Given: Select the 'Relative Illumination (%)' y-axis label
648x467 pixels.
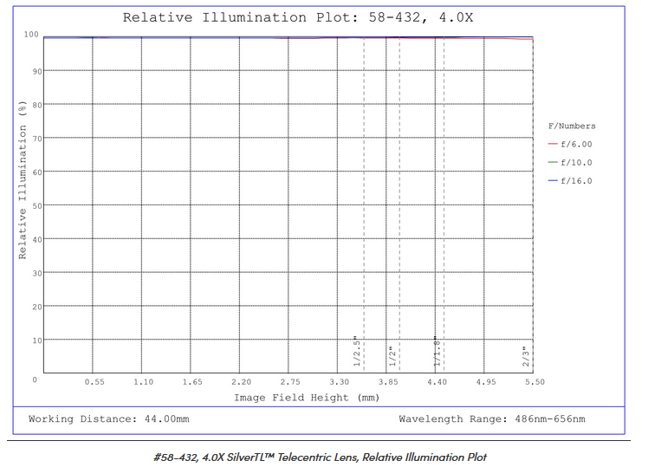Looking at the screenshot, I should pyautogui.click(x=23, y=179).
